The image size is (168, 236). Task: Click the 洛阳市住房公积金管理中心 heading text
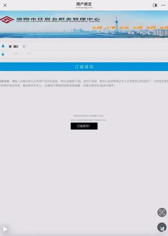pos(58,19)
